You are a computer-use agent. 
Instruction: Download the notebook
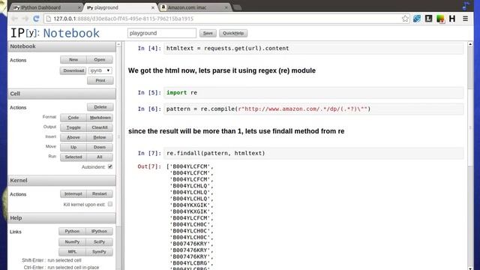coord(73,70)
